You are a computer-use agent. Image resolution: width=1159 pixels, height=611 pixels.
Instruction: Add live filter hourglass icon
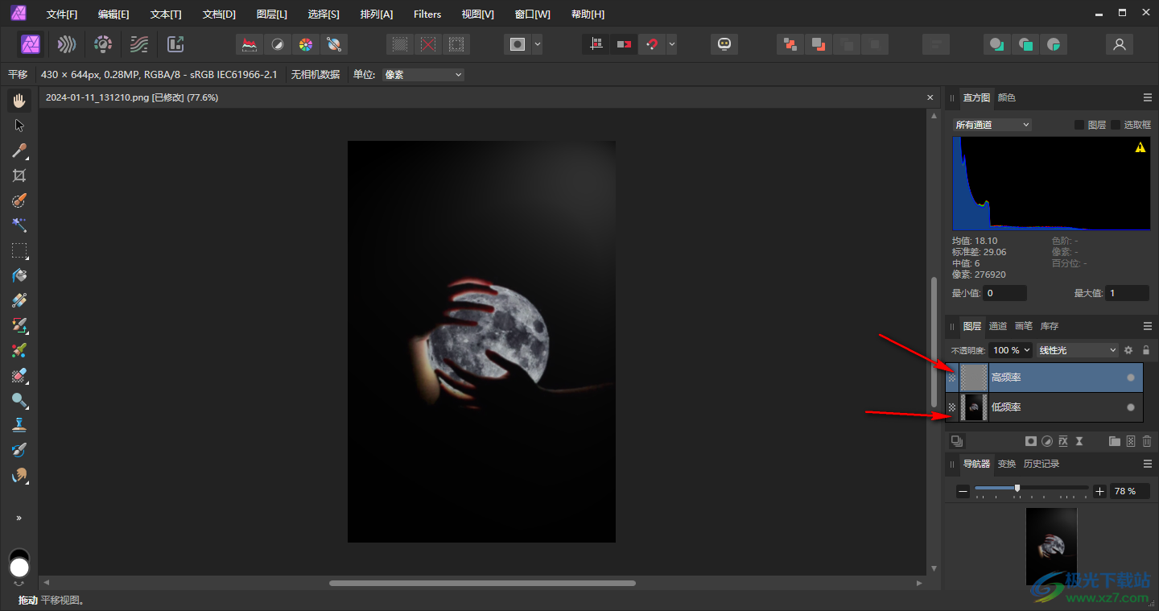(1080, 441)
